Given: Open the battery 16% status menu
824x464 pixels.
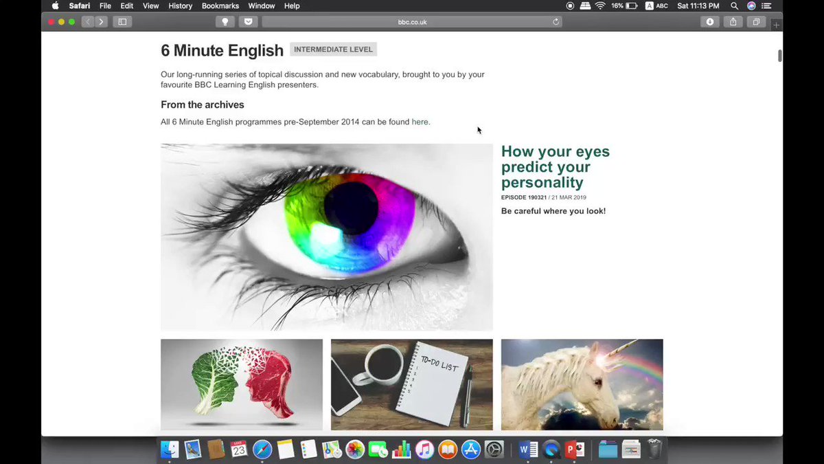Looking at the screenshot, I should (625, 5).
